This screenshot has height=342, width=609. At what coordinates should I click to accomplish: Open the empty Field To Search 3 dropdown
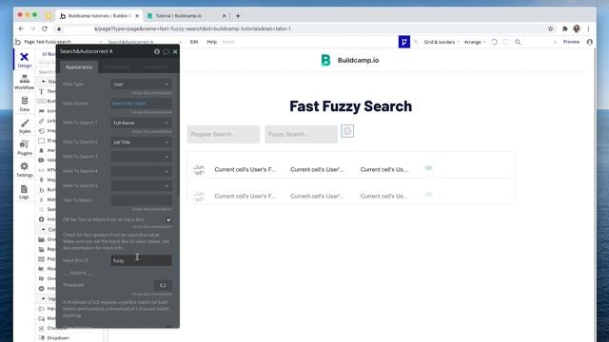pos(141,157)
